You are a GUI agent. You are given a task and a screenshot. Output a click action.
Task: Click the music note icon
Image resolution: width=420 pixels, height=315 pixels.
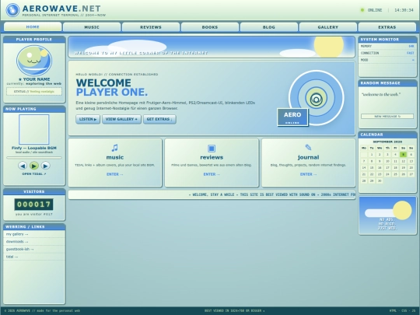(x=114, y=148)
